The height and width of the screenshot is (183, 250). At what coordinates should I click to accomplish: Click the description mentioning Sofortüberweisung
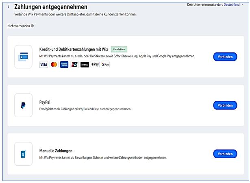(x=117, y=56)
